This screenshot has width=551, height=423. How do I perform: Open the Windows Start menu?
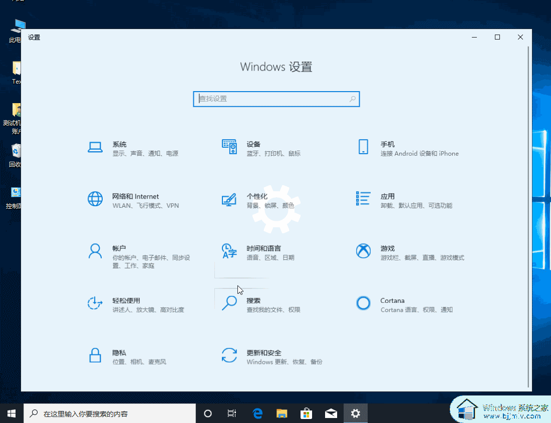tap(11, 413)
